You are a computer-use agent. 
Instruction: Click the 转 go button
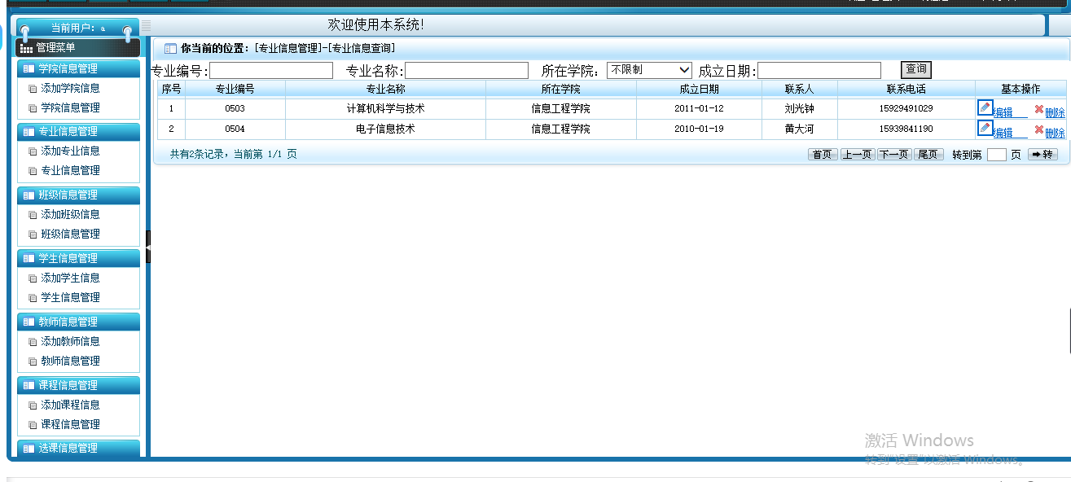click(1042, 155)
